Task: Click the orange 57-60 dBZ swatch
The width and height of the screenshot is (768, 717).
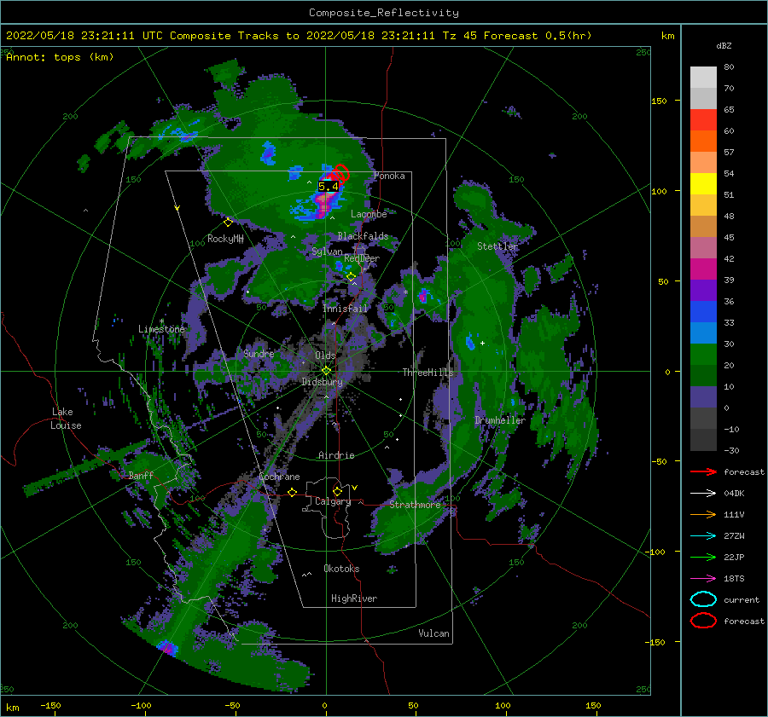Action: (703, 142)
